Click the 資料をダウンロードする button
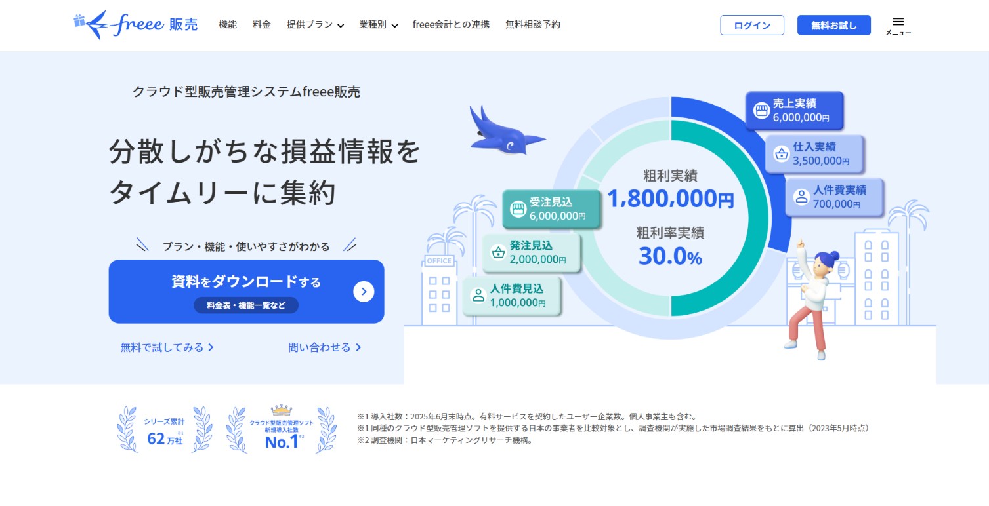Viewport: 989px width, 506px height. (x=246, y=292)
